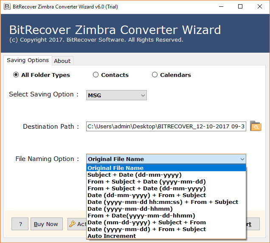Maximize the Zimbra Converter Wizard window

pos(240,6)
